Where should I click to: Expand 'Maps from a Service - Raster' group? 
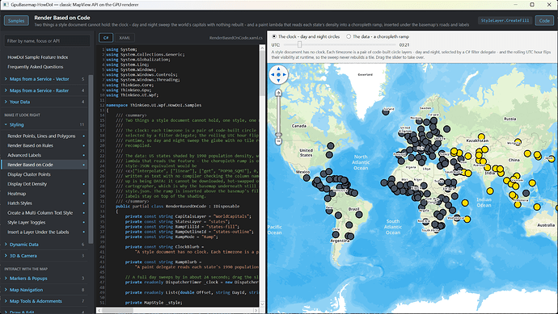coord(44,90)
